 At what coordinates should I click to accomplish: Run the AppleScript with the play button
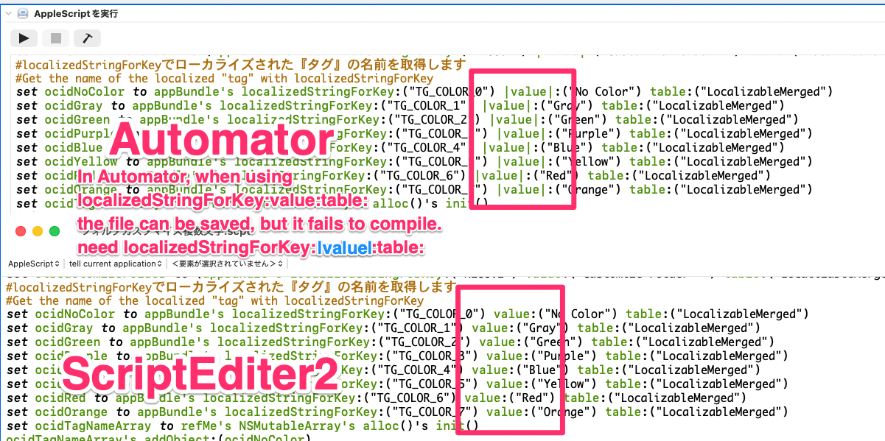pyautogui.click(x=24, y=38)
